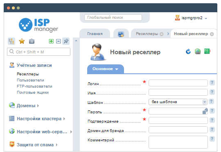
Task: Click the Новый реселлер page heading
Action: pyautogui.click(x=135, y=52)
